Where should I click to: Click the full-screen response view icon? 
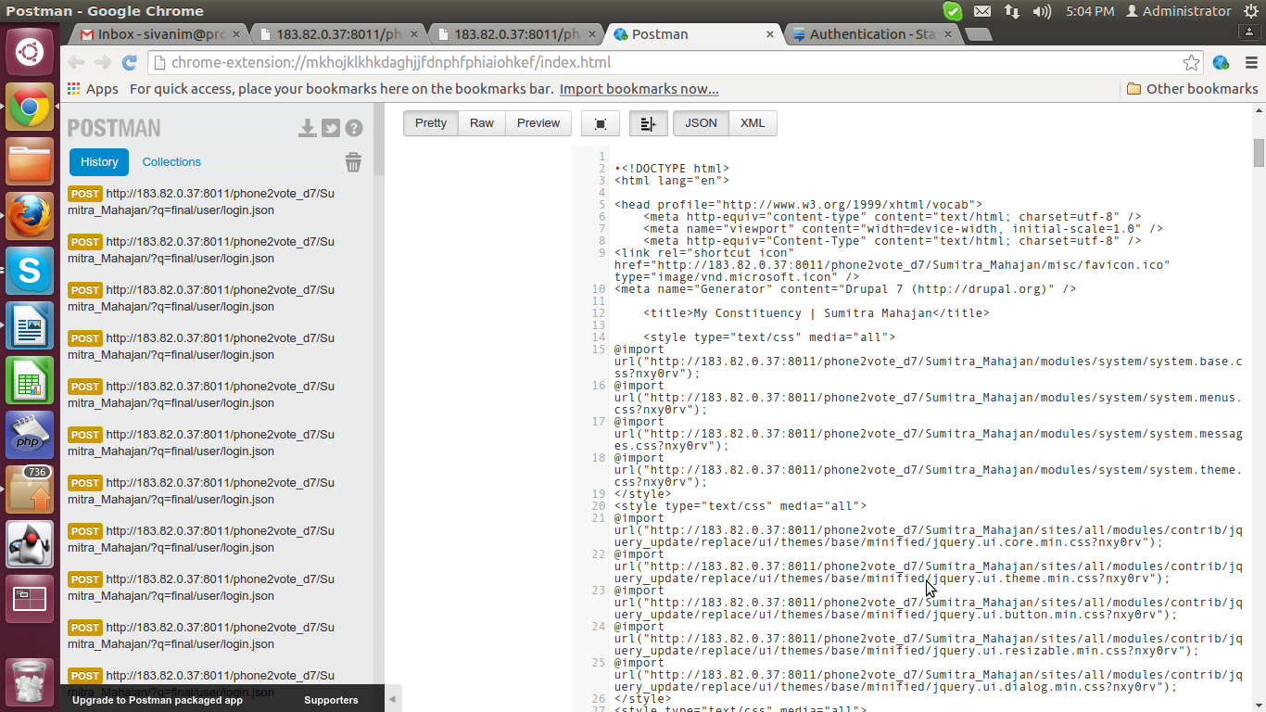[600, 122]
